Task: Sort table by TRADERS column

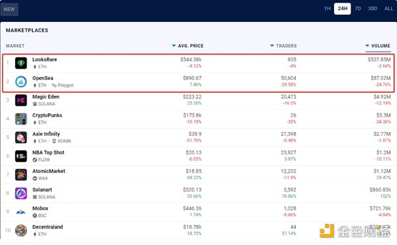Action: 283,46
